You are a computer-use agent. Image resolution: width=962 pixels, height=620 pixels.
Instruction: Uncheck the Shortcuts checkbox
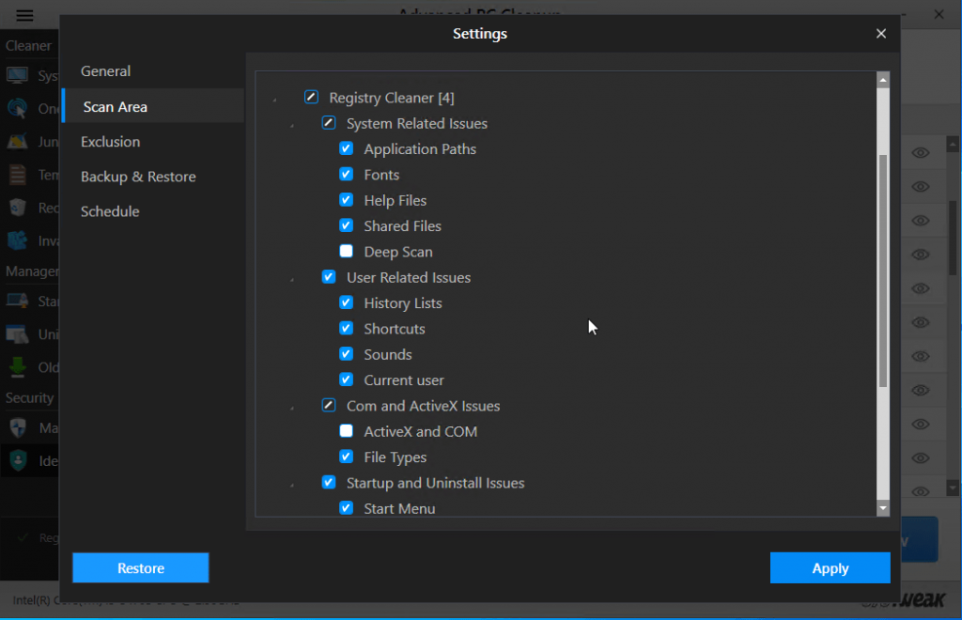(x=346, y=328)
